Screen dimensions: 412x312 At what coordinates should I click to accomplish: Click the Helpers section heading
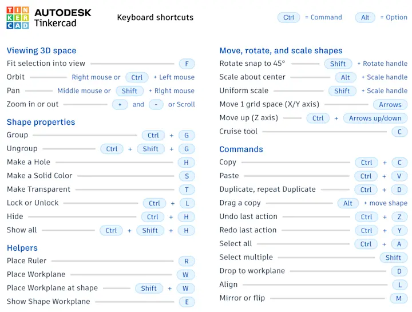click(x=22, y=248)
